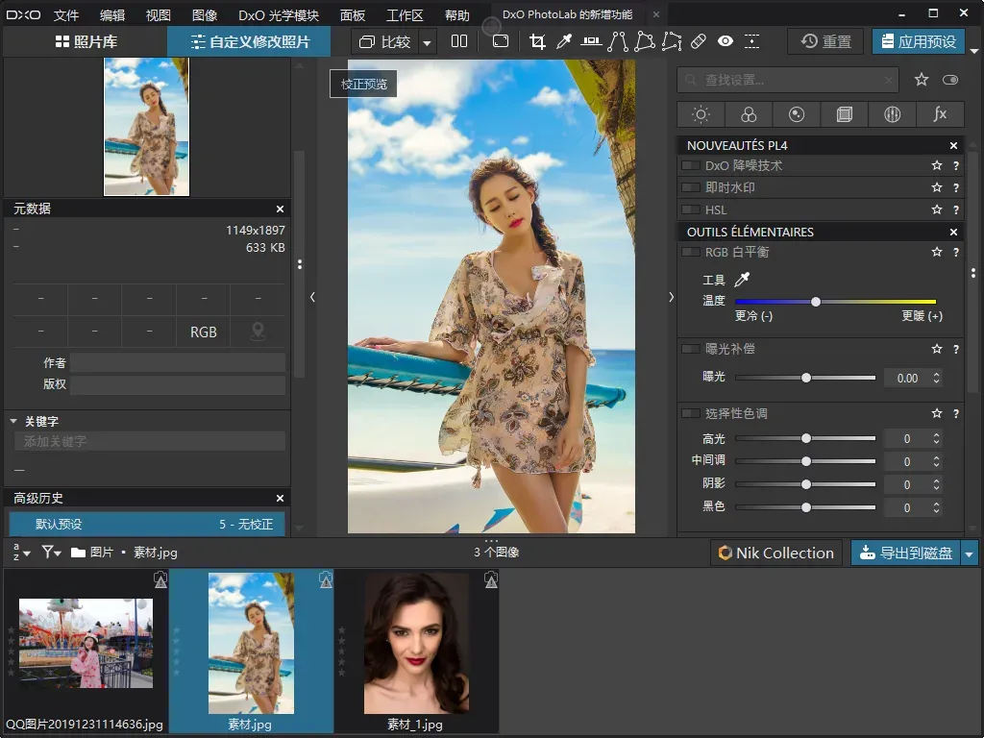Click the 重置 button
Screen dimensions: 984x738
click(x=825, y=41)
